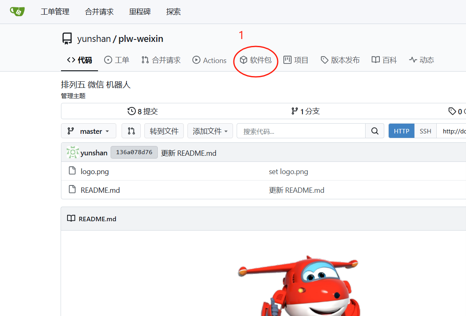Open the 动态 activity tab
466x316 pixels.
pos(421,60)
